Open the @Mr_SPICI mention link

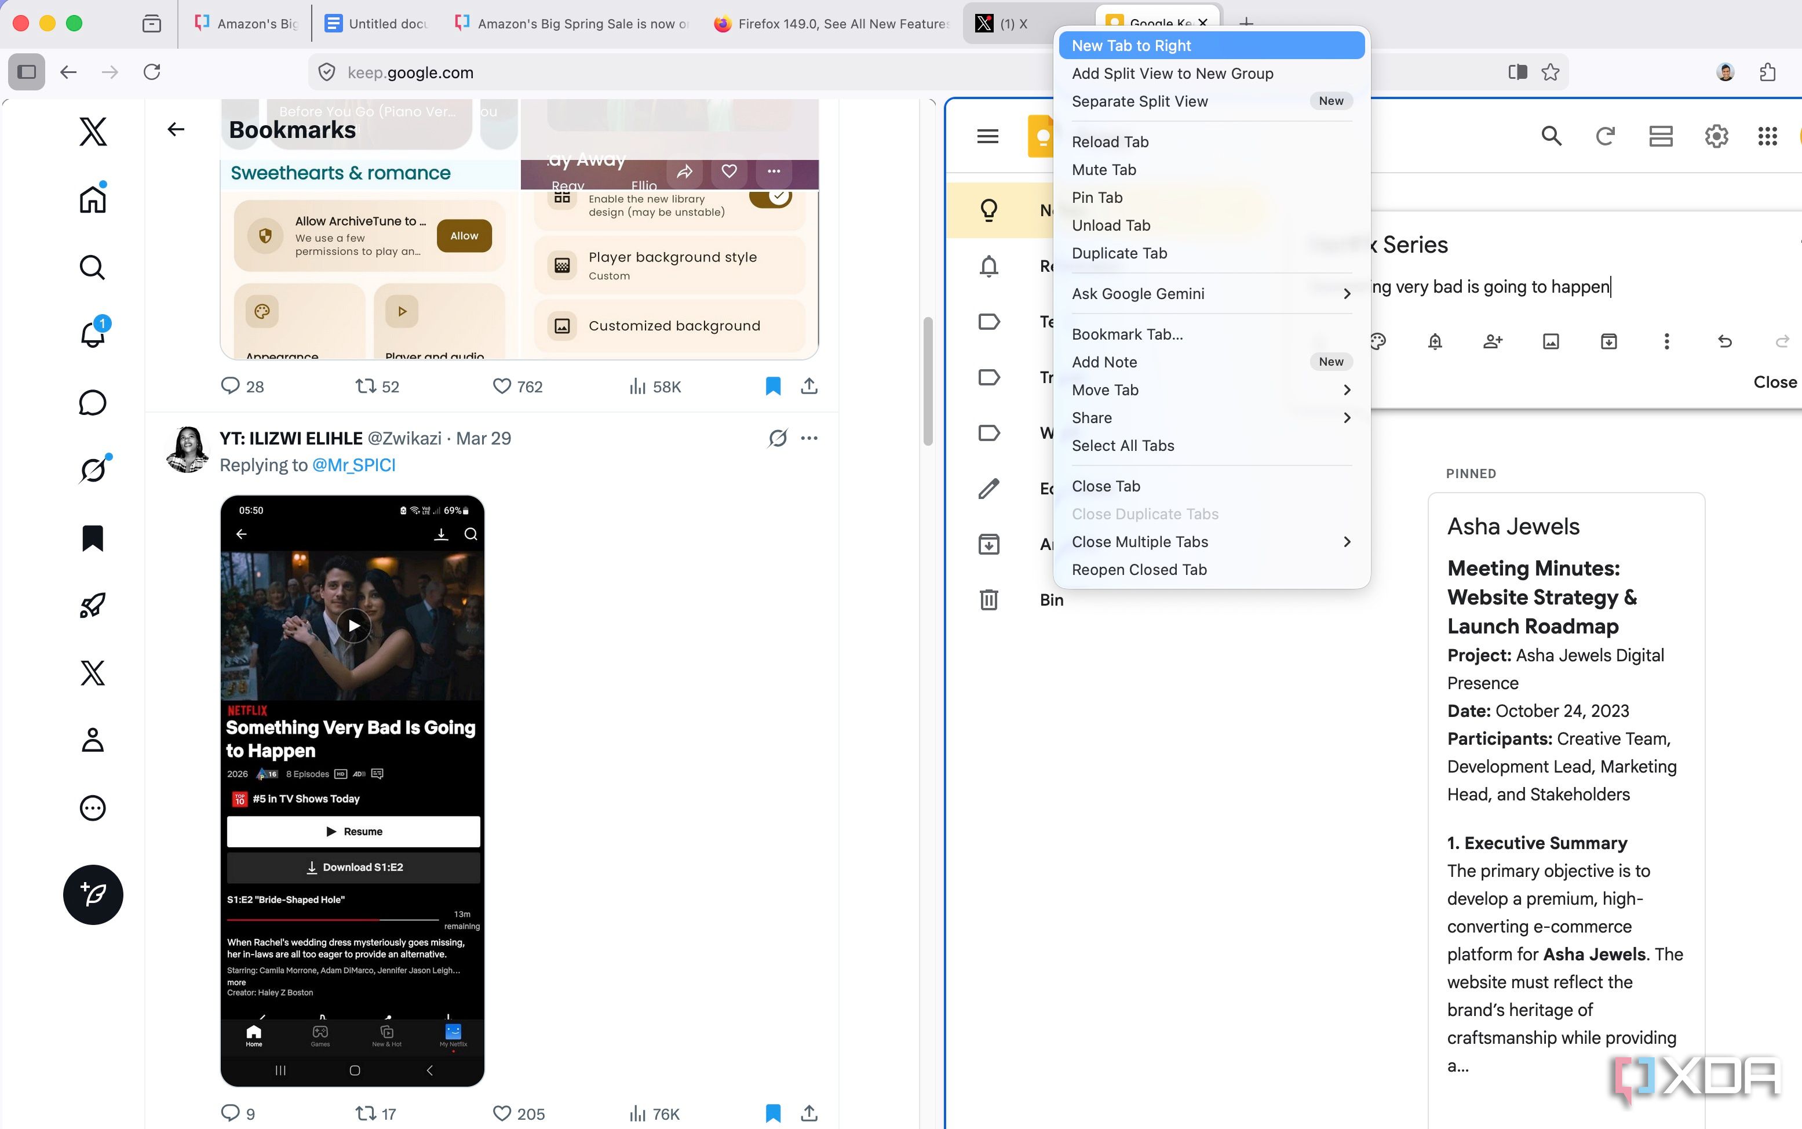tap(353, 465)
